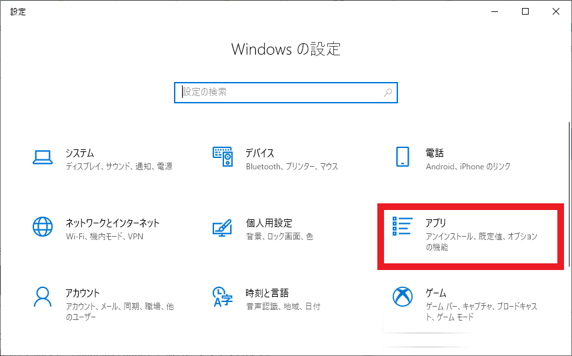Open the アプリ list icon
This screenshot has height=356, width=572.
403,226
